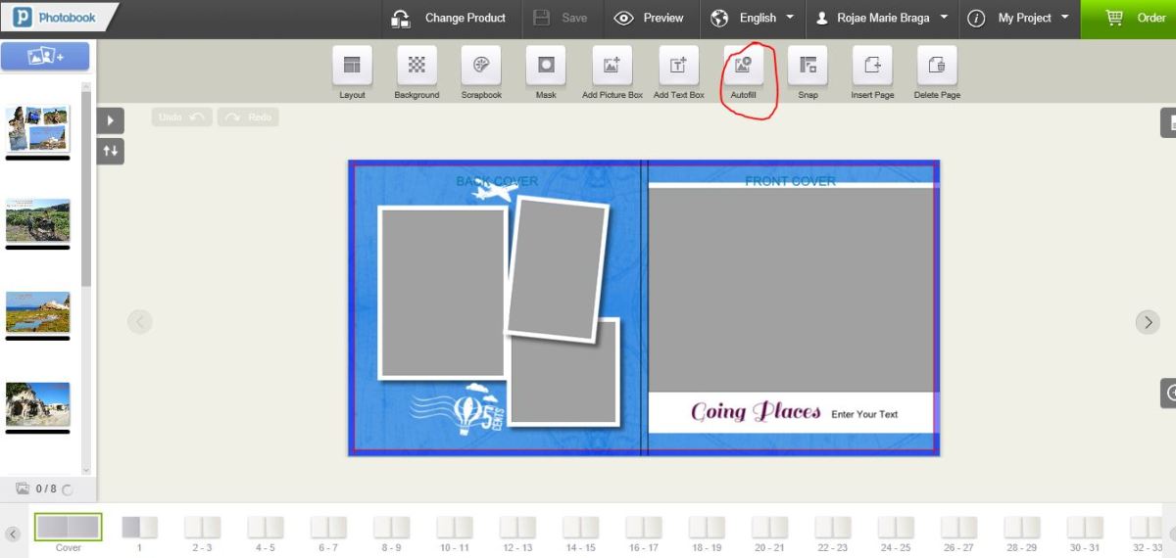Image resolution: width=1176 pixels, height=558 pixels.
Task: Toggle the Snap option
Action: [808, 66]
